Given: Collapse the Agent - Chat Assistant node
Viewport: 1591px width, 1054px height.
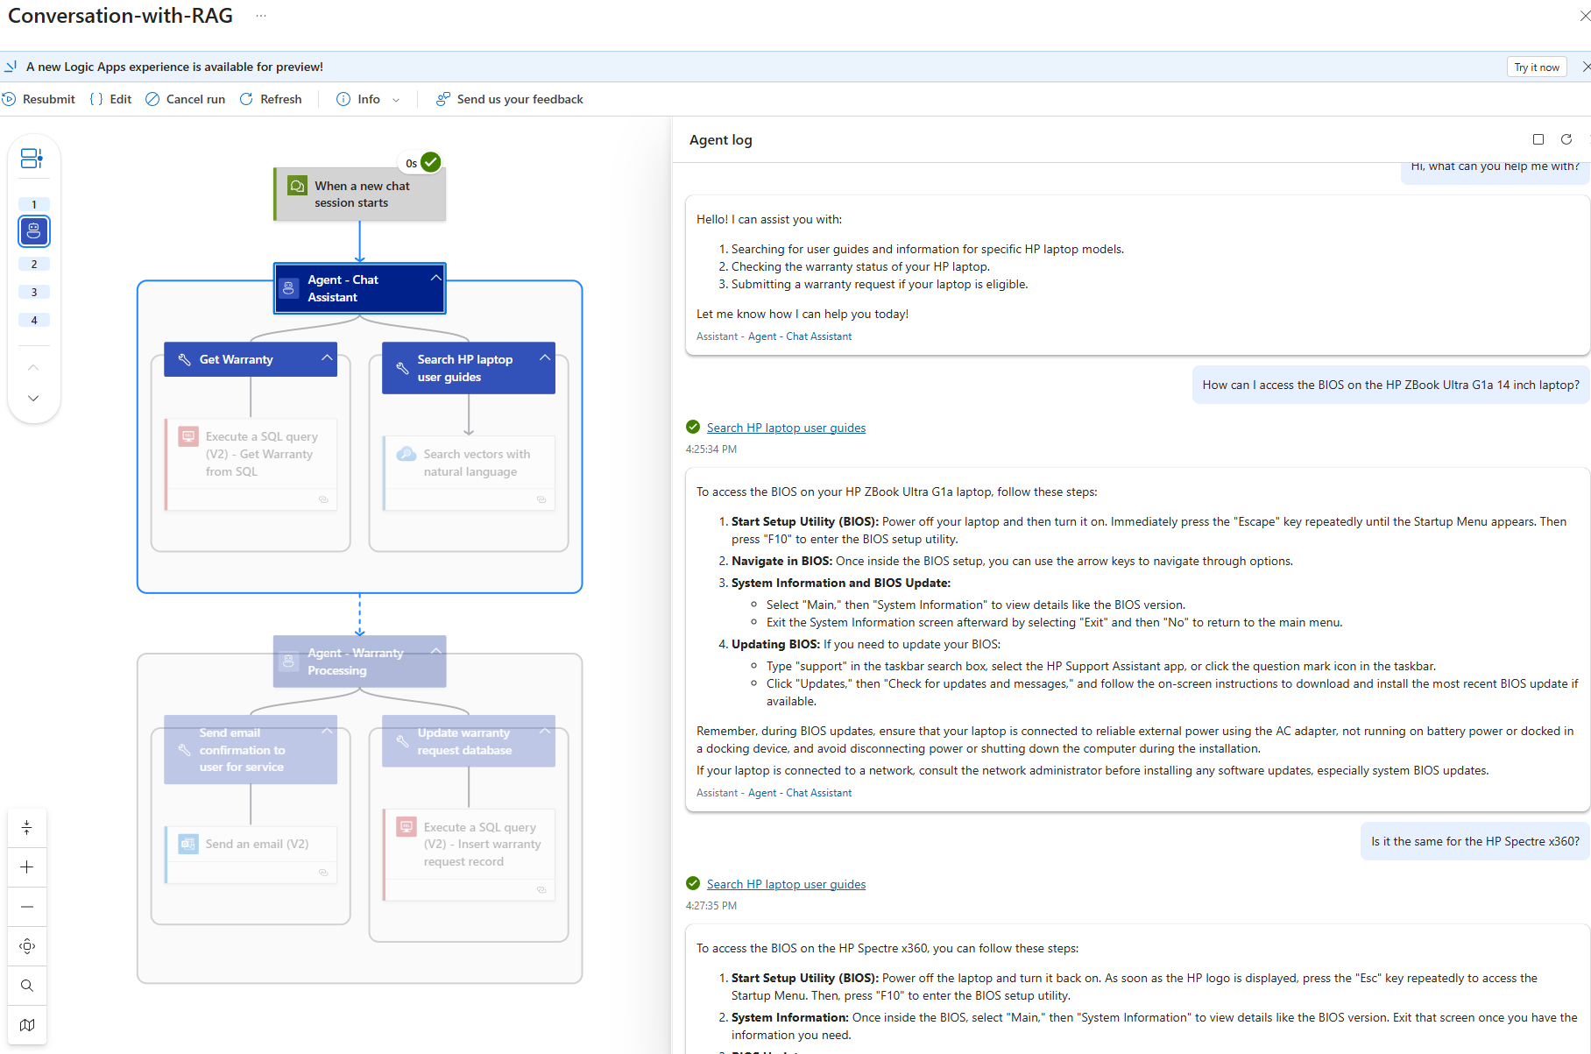Looking at the screenshot, I should [x=435, y=278].
